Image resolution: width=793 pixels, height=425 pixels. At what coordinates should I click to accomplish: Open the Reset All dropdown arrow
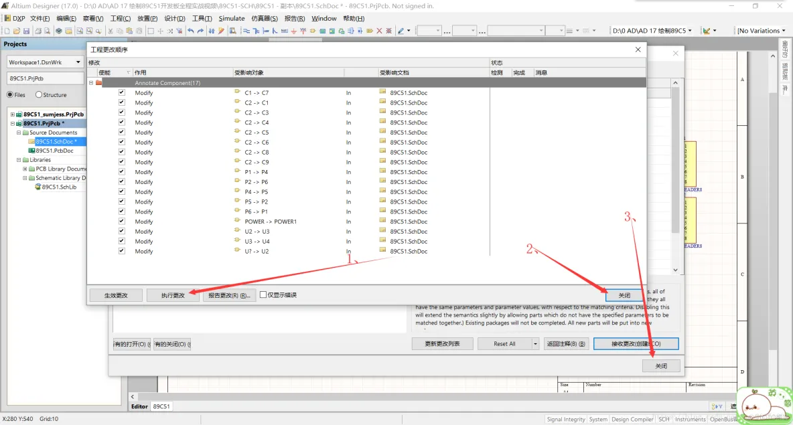(x=535, y=343)
